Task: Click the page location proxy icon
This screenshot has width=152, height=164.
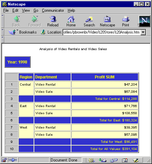Action: [x=43, y=32]
